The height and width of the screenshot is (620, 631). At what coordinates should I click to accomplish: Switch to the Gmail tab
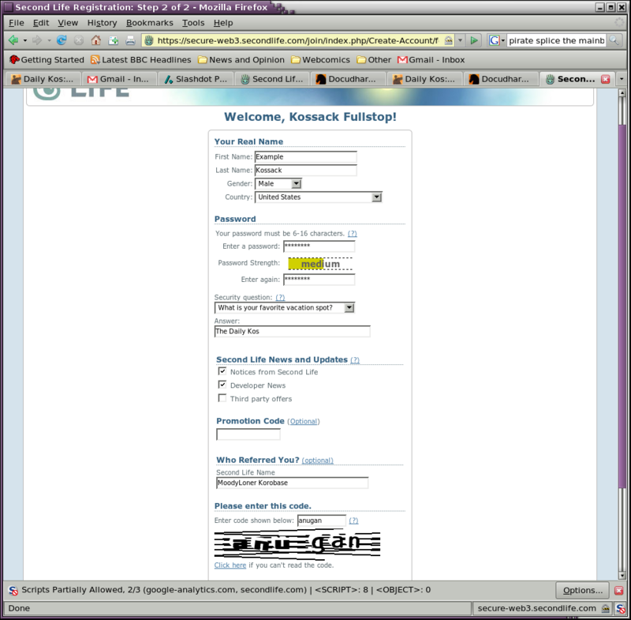120,79
